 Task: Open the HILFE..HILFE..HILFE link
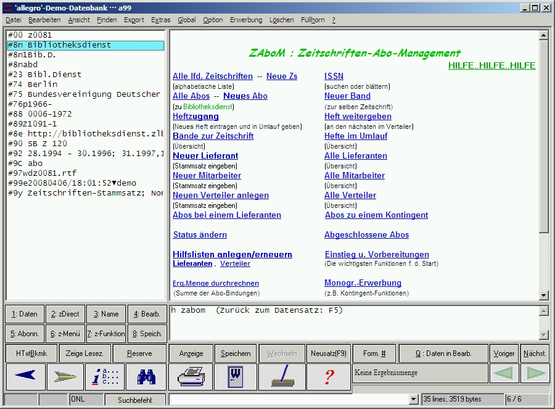tap(491, 65)
